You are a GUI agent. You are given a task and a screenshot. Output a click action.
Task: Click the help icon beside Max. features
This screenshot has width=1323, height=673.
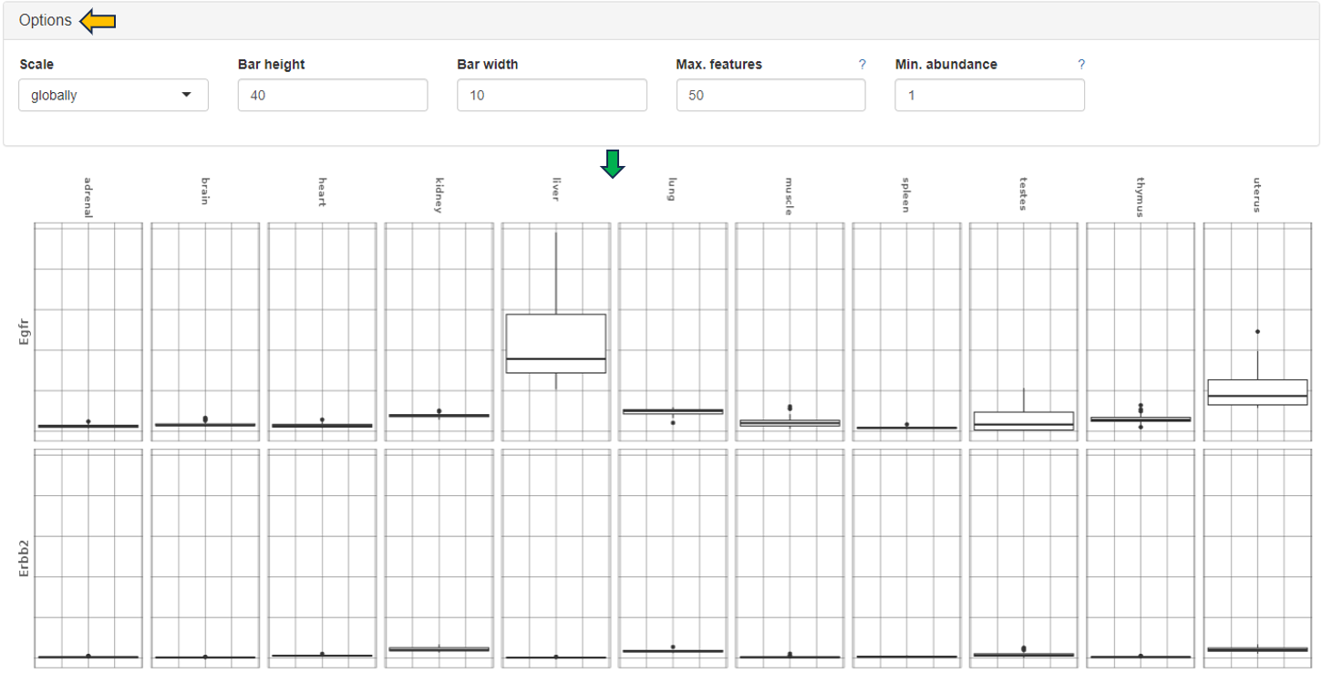pyautogui.click(x=862, y=65)
